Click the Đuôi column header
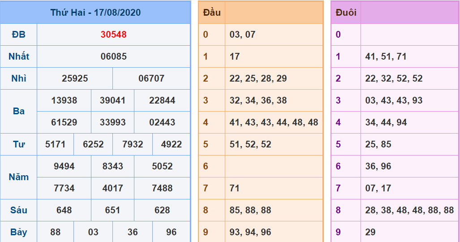The image size is (460, 242). [346, 13]
